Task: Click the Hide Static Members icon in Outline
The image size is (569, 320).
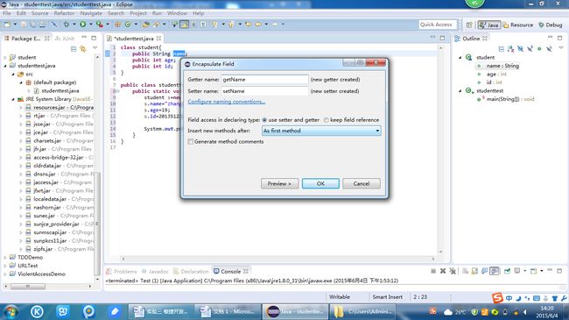Action: click(530, 49)
